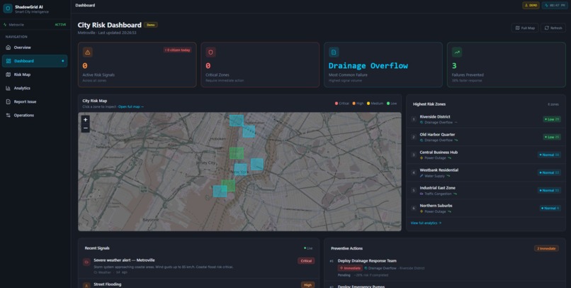
Task: Click the Water Supply icon under Westbank Residential
Action: [422, 176]
